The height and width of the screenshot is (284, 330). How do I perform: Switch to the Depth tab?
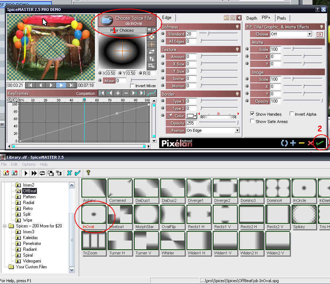[x=252, y=18]
